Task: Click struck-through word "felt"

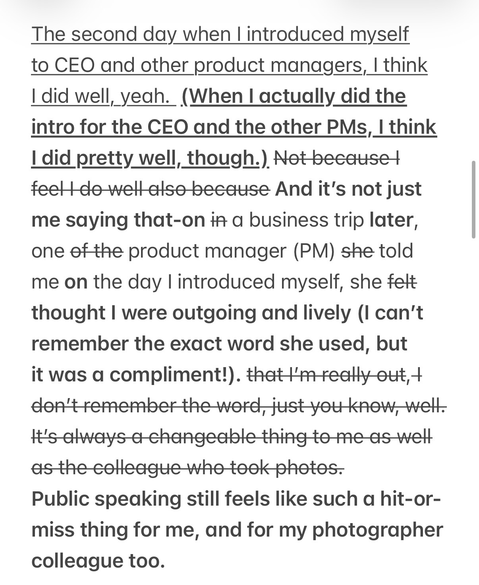Action: tap(402, 282)
